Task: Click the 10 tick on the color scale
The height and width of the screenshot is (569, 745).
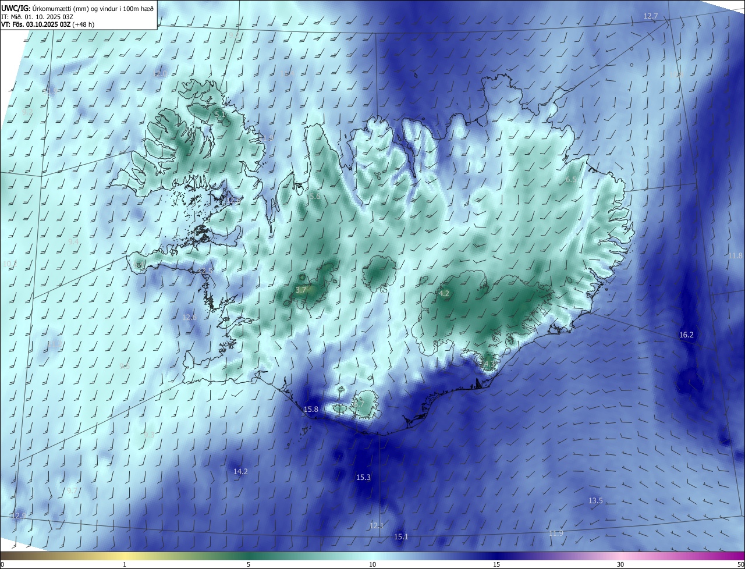Action: [372, 565]
